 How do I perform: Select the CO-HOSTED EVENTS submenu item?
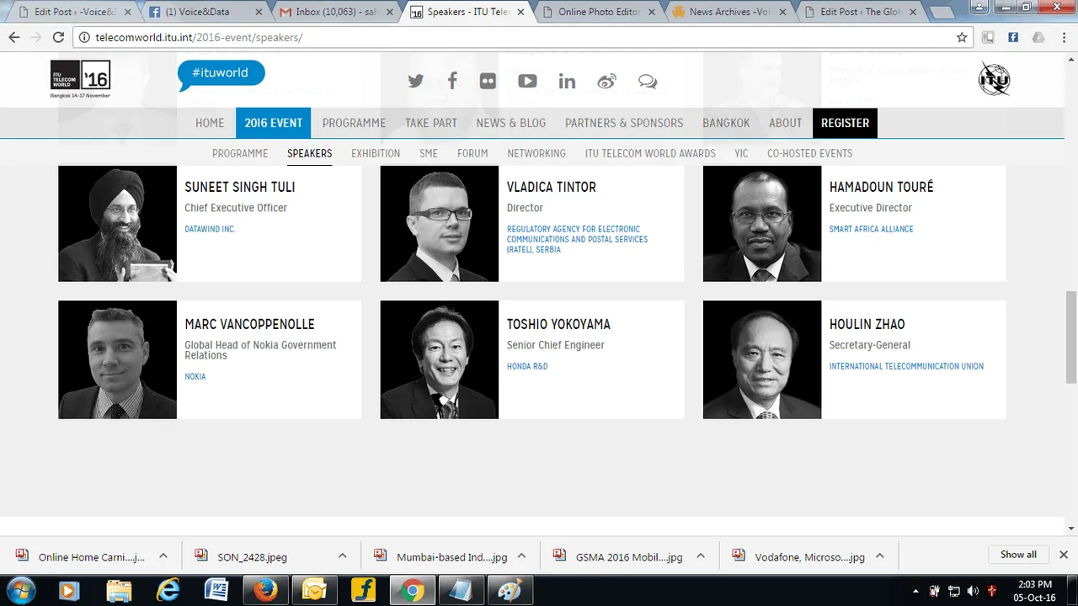click(x=809, y=153)
